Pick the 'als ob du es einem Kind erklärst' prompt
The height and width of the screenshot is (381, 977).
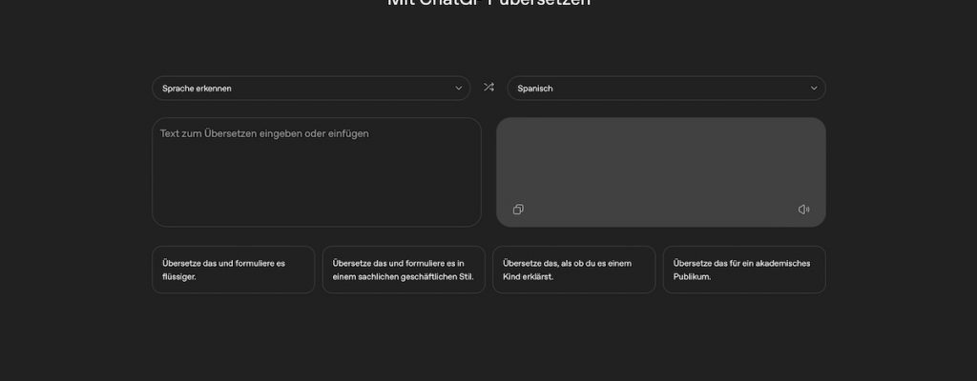click(573, 270)
